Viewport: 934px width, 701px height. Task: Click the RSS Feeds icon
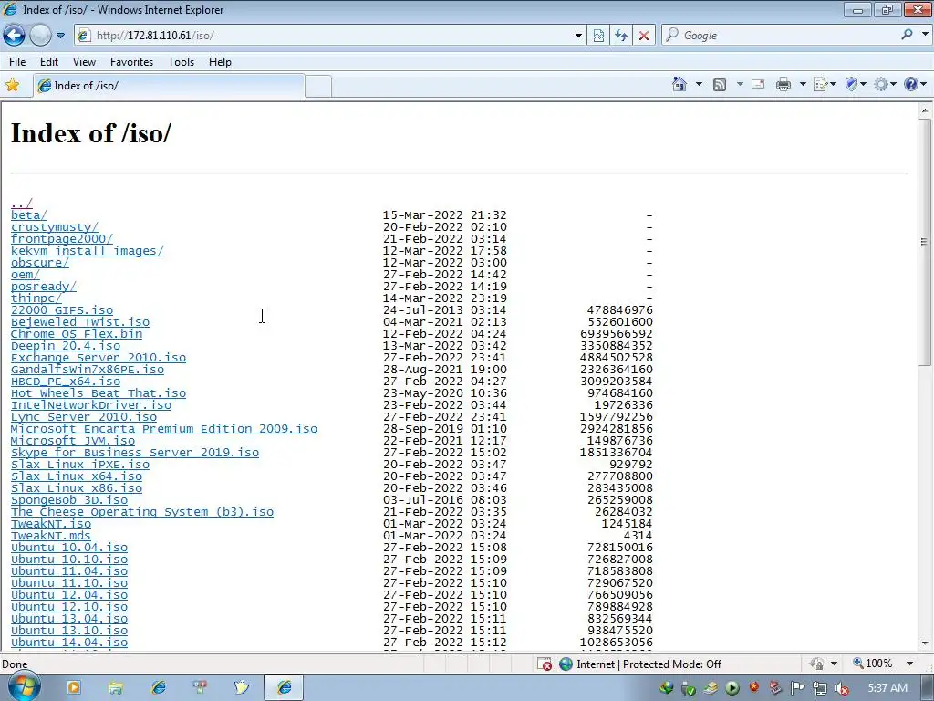click(x=720, y=85)
